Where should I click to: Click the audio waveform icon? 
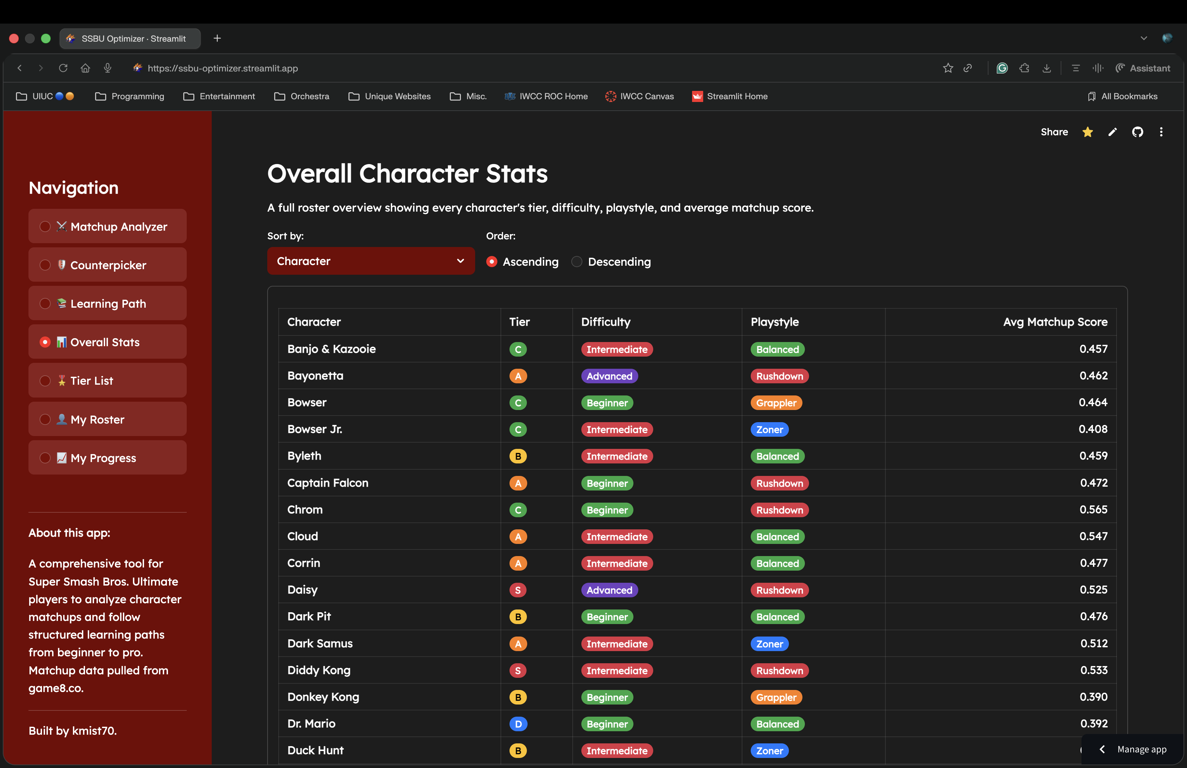(x=1098, y=68)
